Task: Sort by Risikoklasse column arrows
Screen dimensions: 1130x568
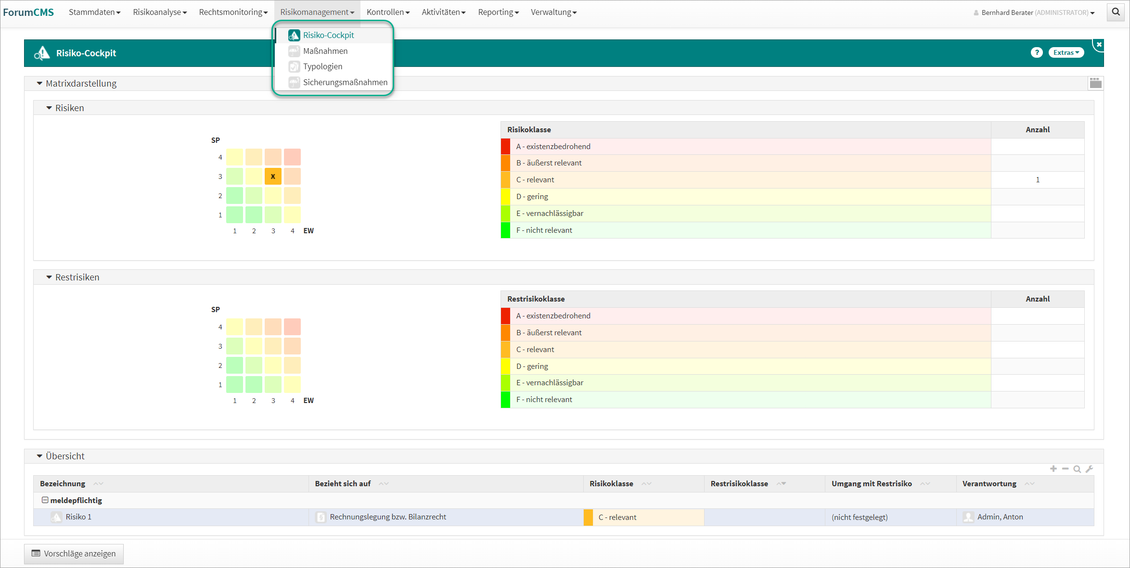Action: click(x=646, y=484)
